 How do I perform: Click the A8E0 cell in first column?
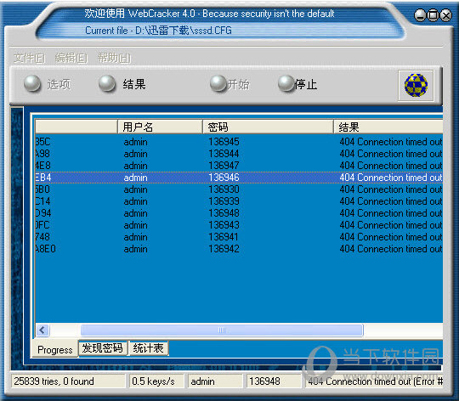pos(46,249)
